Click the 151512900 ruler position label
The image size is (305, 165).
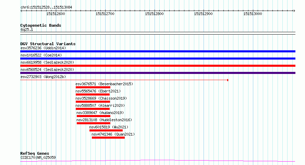coord(203,14)
